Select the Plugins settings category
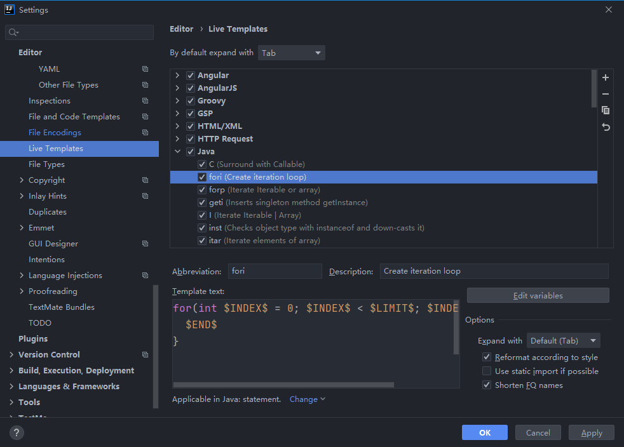The width and height of the screenshot is (624, 447). pos(33,339)
